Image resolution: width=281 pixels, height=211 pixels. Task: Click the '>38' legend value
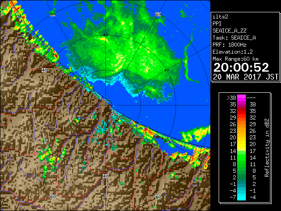tap(231, 98)
